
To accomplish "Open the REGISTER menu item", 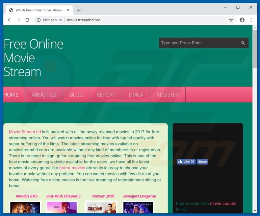I will [x=168, y=95].
